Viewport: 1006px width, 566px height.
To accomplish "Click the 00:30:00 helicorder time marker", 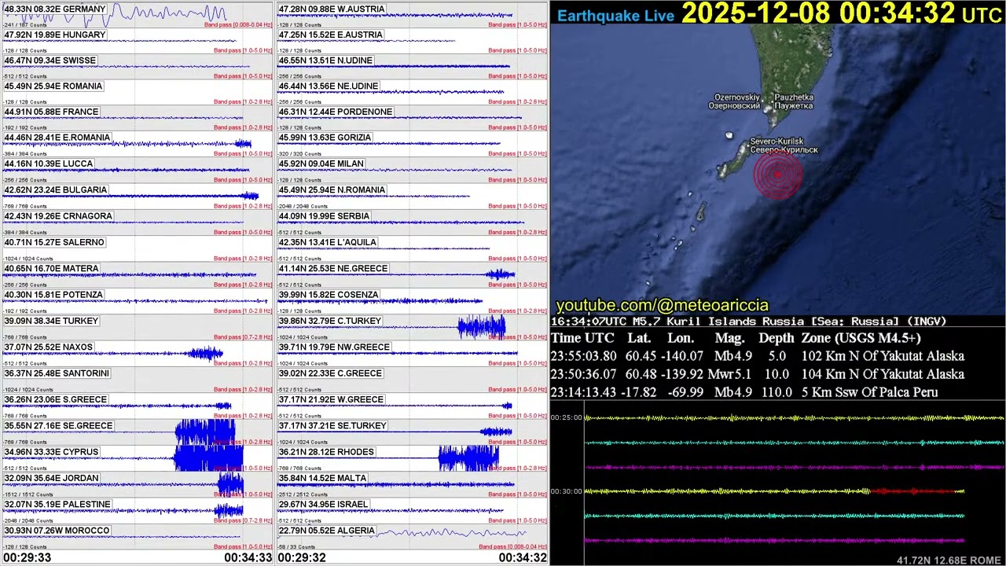I will (567, 491).
